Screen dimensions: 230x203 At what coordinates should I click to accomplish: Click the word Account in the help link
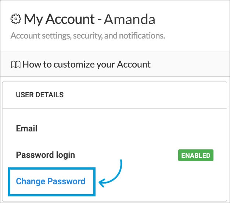click(x=134, y=65)
